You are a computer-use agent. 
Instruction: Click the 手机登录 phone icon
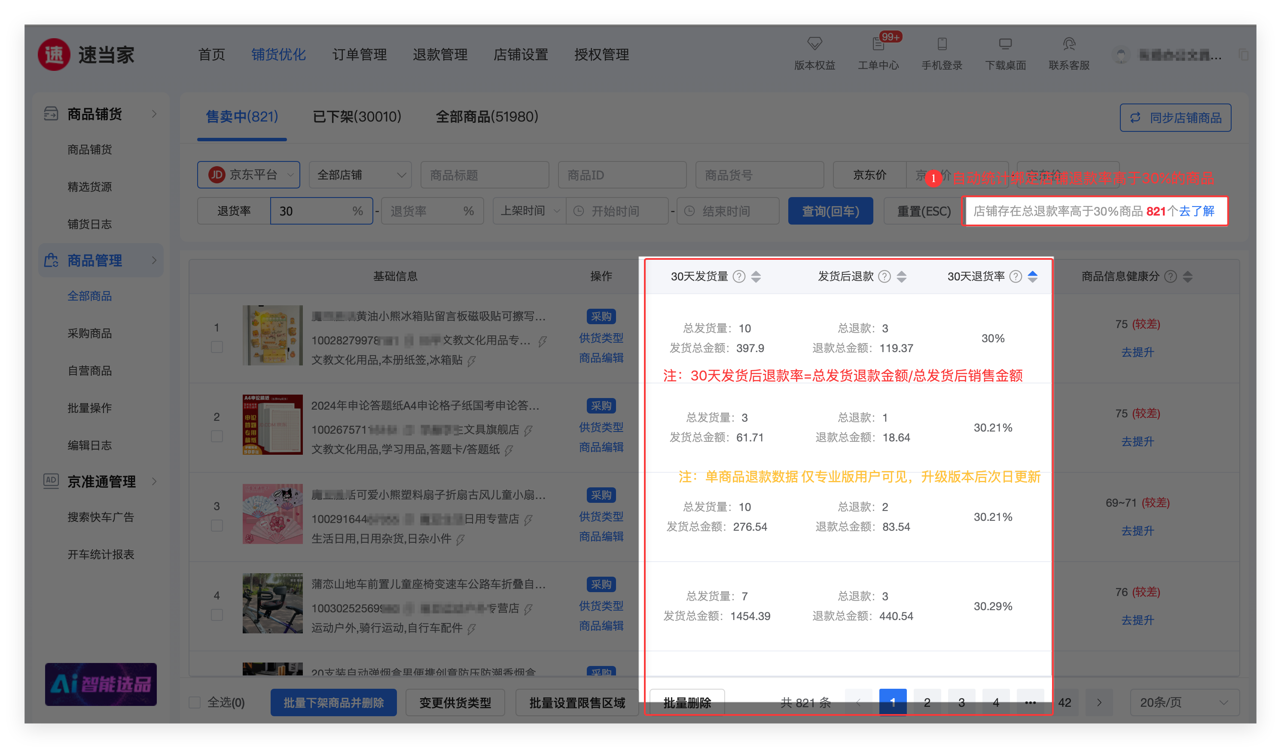[x=942, y=44]
